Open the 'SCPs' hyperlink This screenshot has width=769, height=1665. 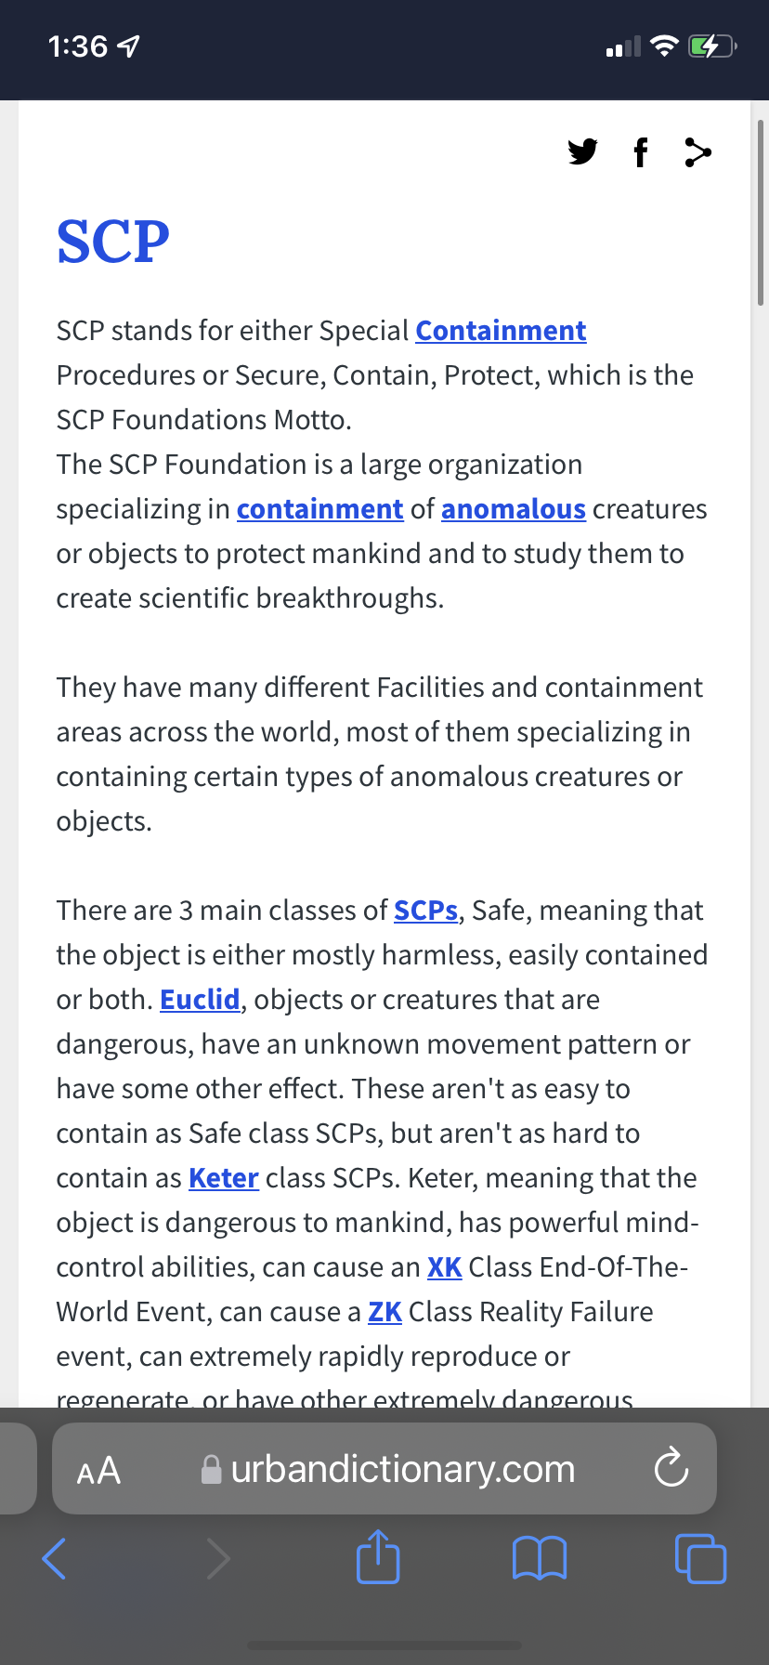pyautogui.click(x=425, y=911)
